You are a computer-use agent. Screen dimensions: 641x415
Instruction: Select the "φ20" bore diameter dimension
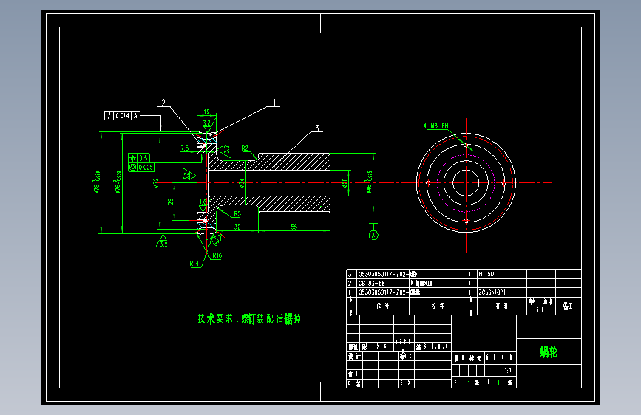(x=345, y=182)
